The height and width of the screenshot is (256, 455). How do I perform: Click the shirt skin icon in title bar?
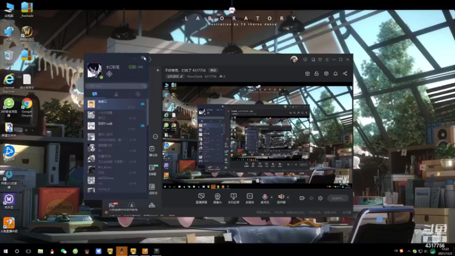(320, 60)
